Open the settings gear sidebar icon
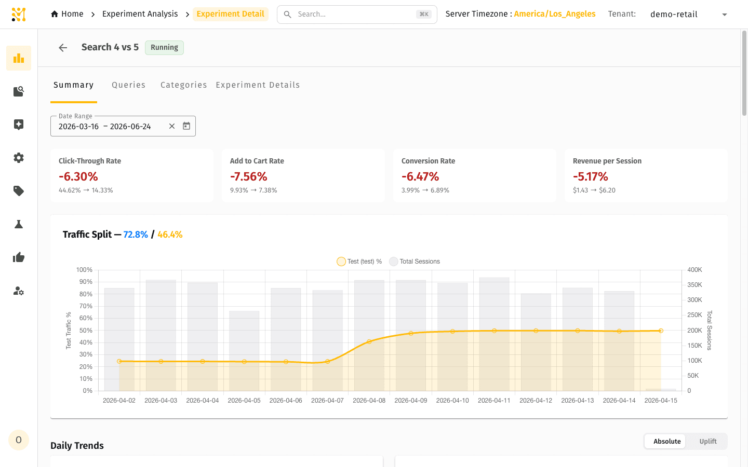Image resolution: width=748 pixels, height=467 pixels. 19,158
